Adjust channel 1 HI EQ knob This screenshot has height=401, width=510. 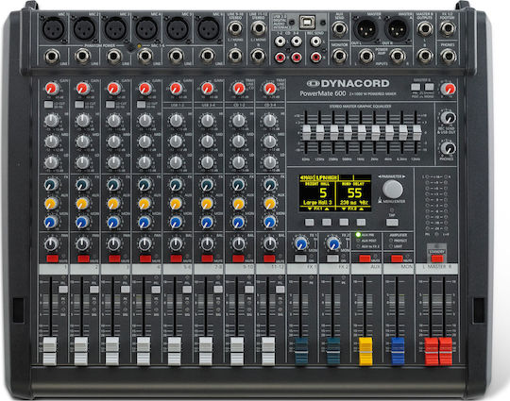tap(51, 121)
